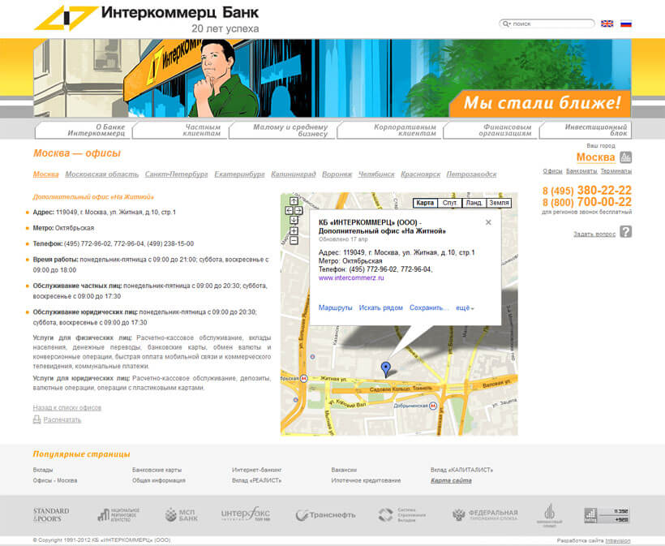
Task: Click the Intravision developer link
Action: [x=617, y=540]
